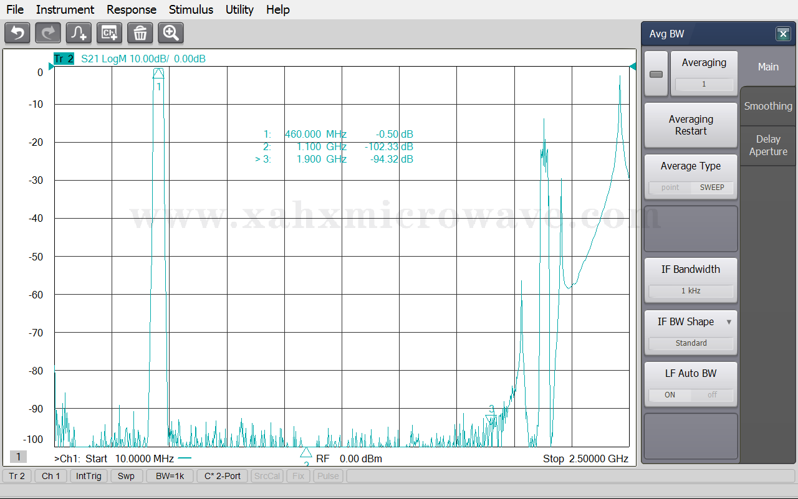Toggle Average Type between point and SWEEP
Screen dimensions: 798x499
tap(691, 188)
